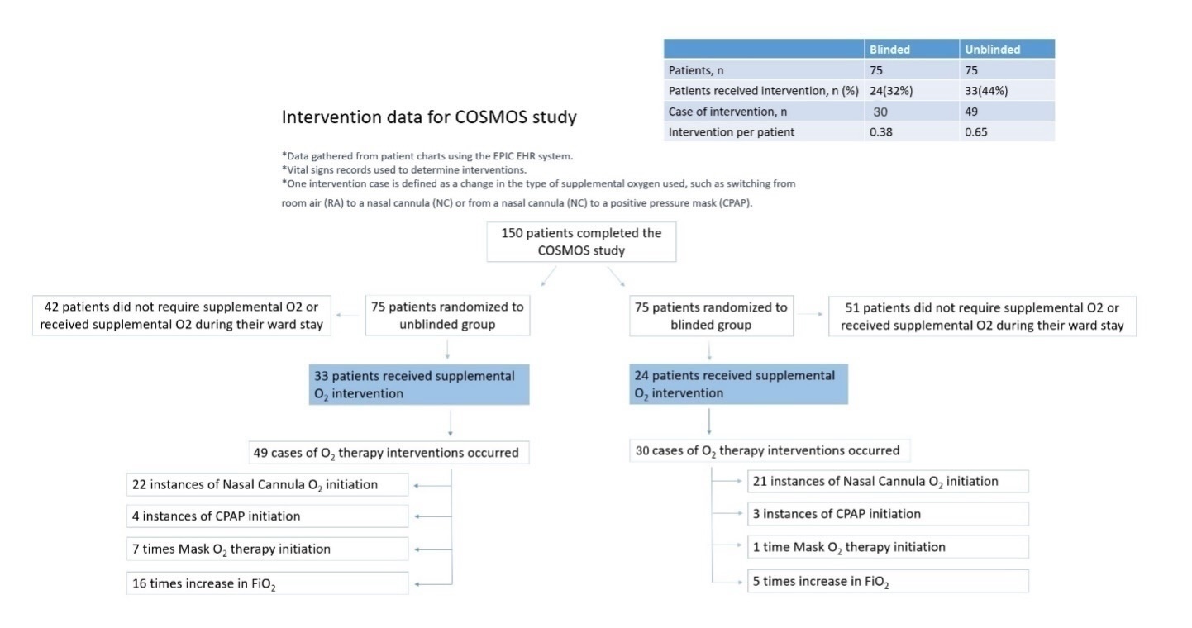This screenshot has width=1192, height=628.
Task: Click the "7 times Mask O2 therapy initiation" box
Action: tap(267, 549)
